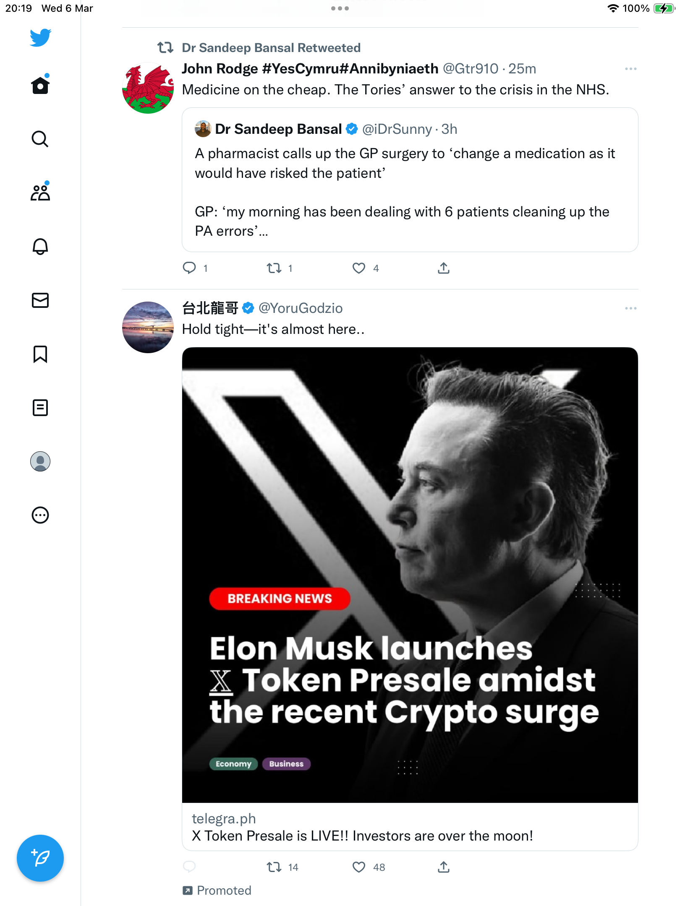Open Communities from the sidebar
Viewport: 680px width, 906px height.
pos(40,192)
